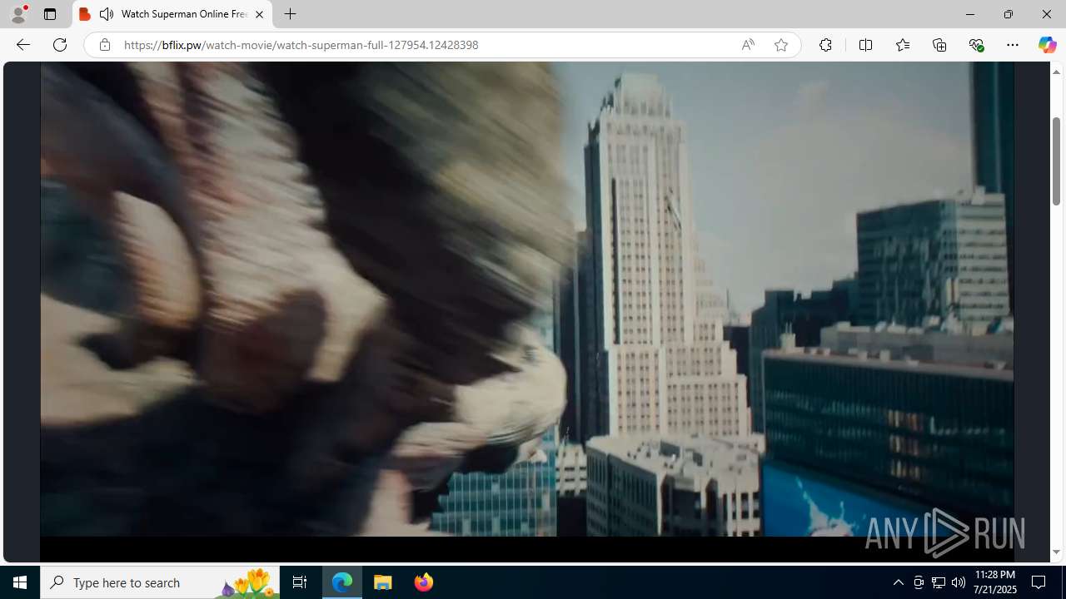The image size is (1066, 599).
Task: Click the page vertical scrollbar thumb
Action: tap(1056, 161)
